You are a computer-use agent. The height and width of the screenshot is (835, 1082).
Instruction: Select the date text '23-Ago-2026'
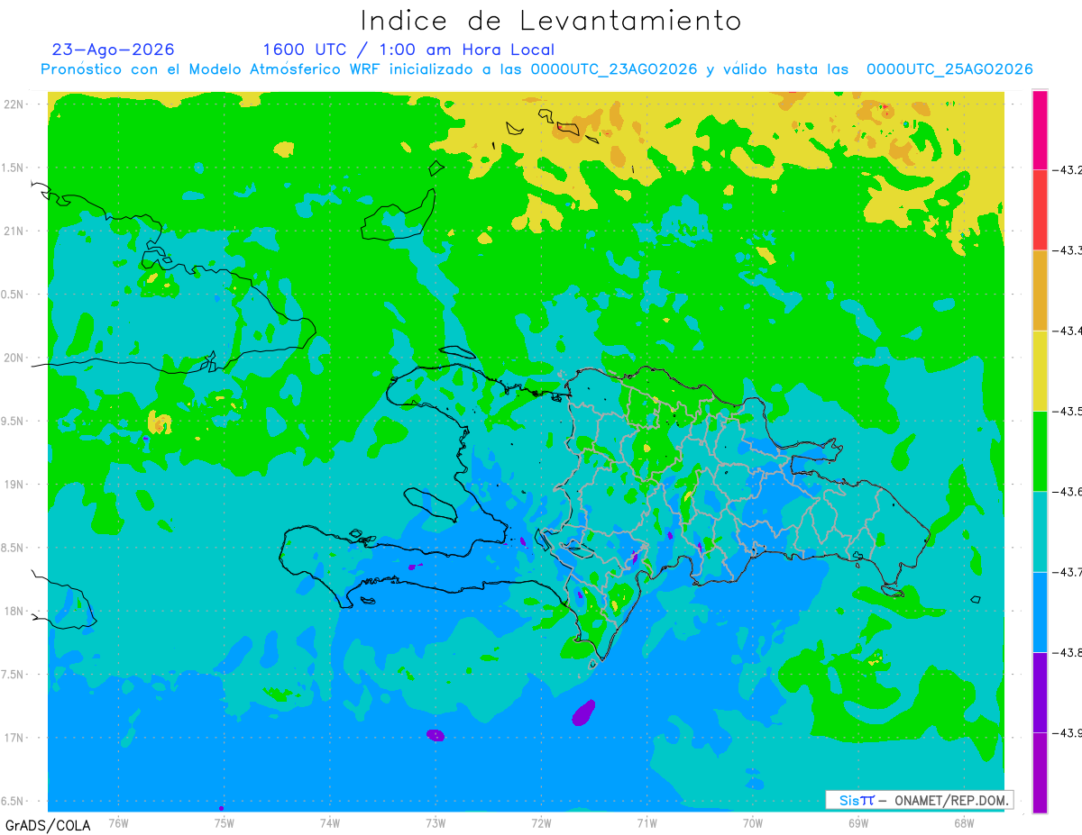pos(114,50)
